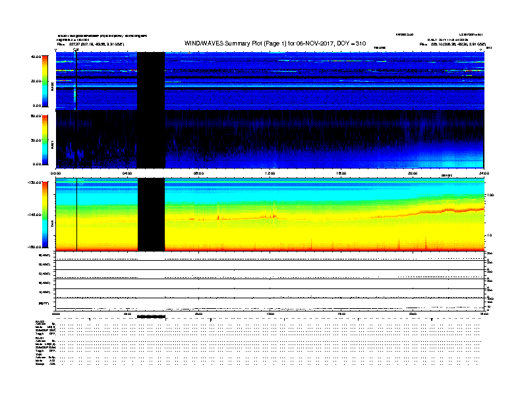The height and width of the screenshot is (403, 522).
Task: Click the 04:00 tick label below RAD1 spectrogram
Action: pos(127,173)
